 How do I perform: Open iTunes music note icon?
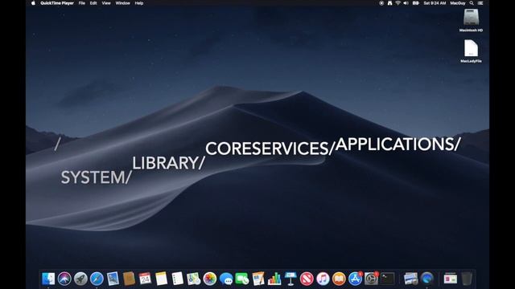click(323, 279)
